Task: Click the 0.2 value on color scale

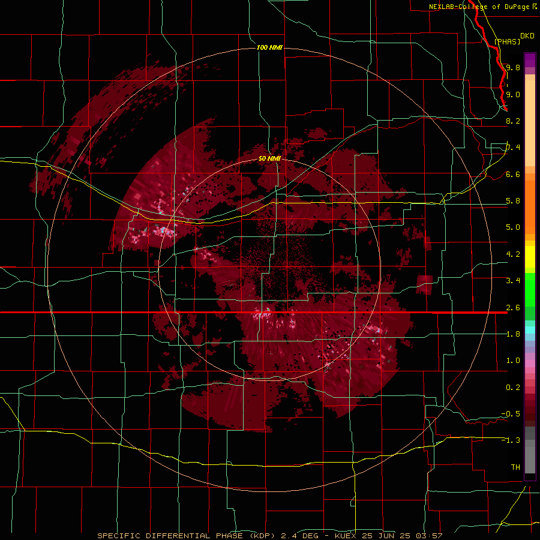Action: pyautogui.click(x=513, y=388)
